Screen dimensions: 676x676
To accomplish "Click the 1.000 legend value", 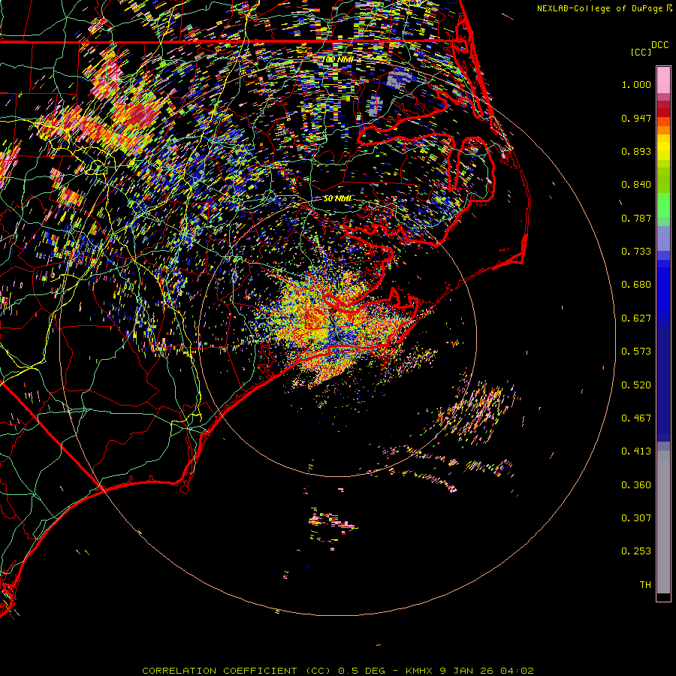I will pos(636,84).
